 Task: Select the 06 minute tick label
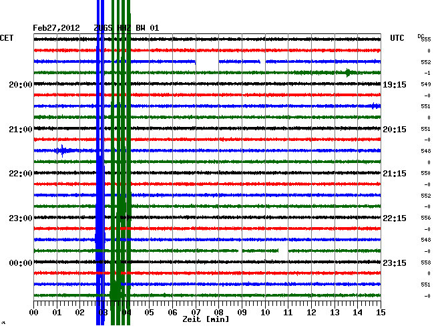[x=172, y=313]
